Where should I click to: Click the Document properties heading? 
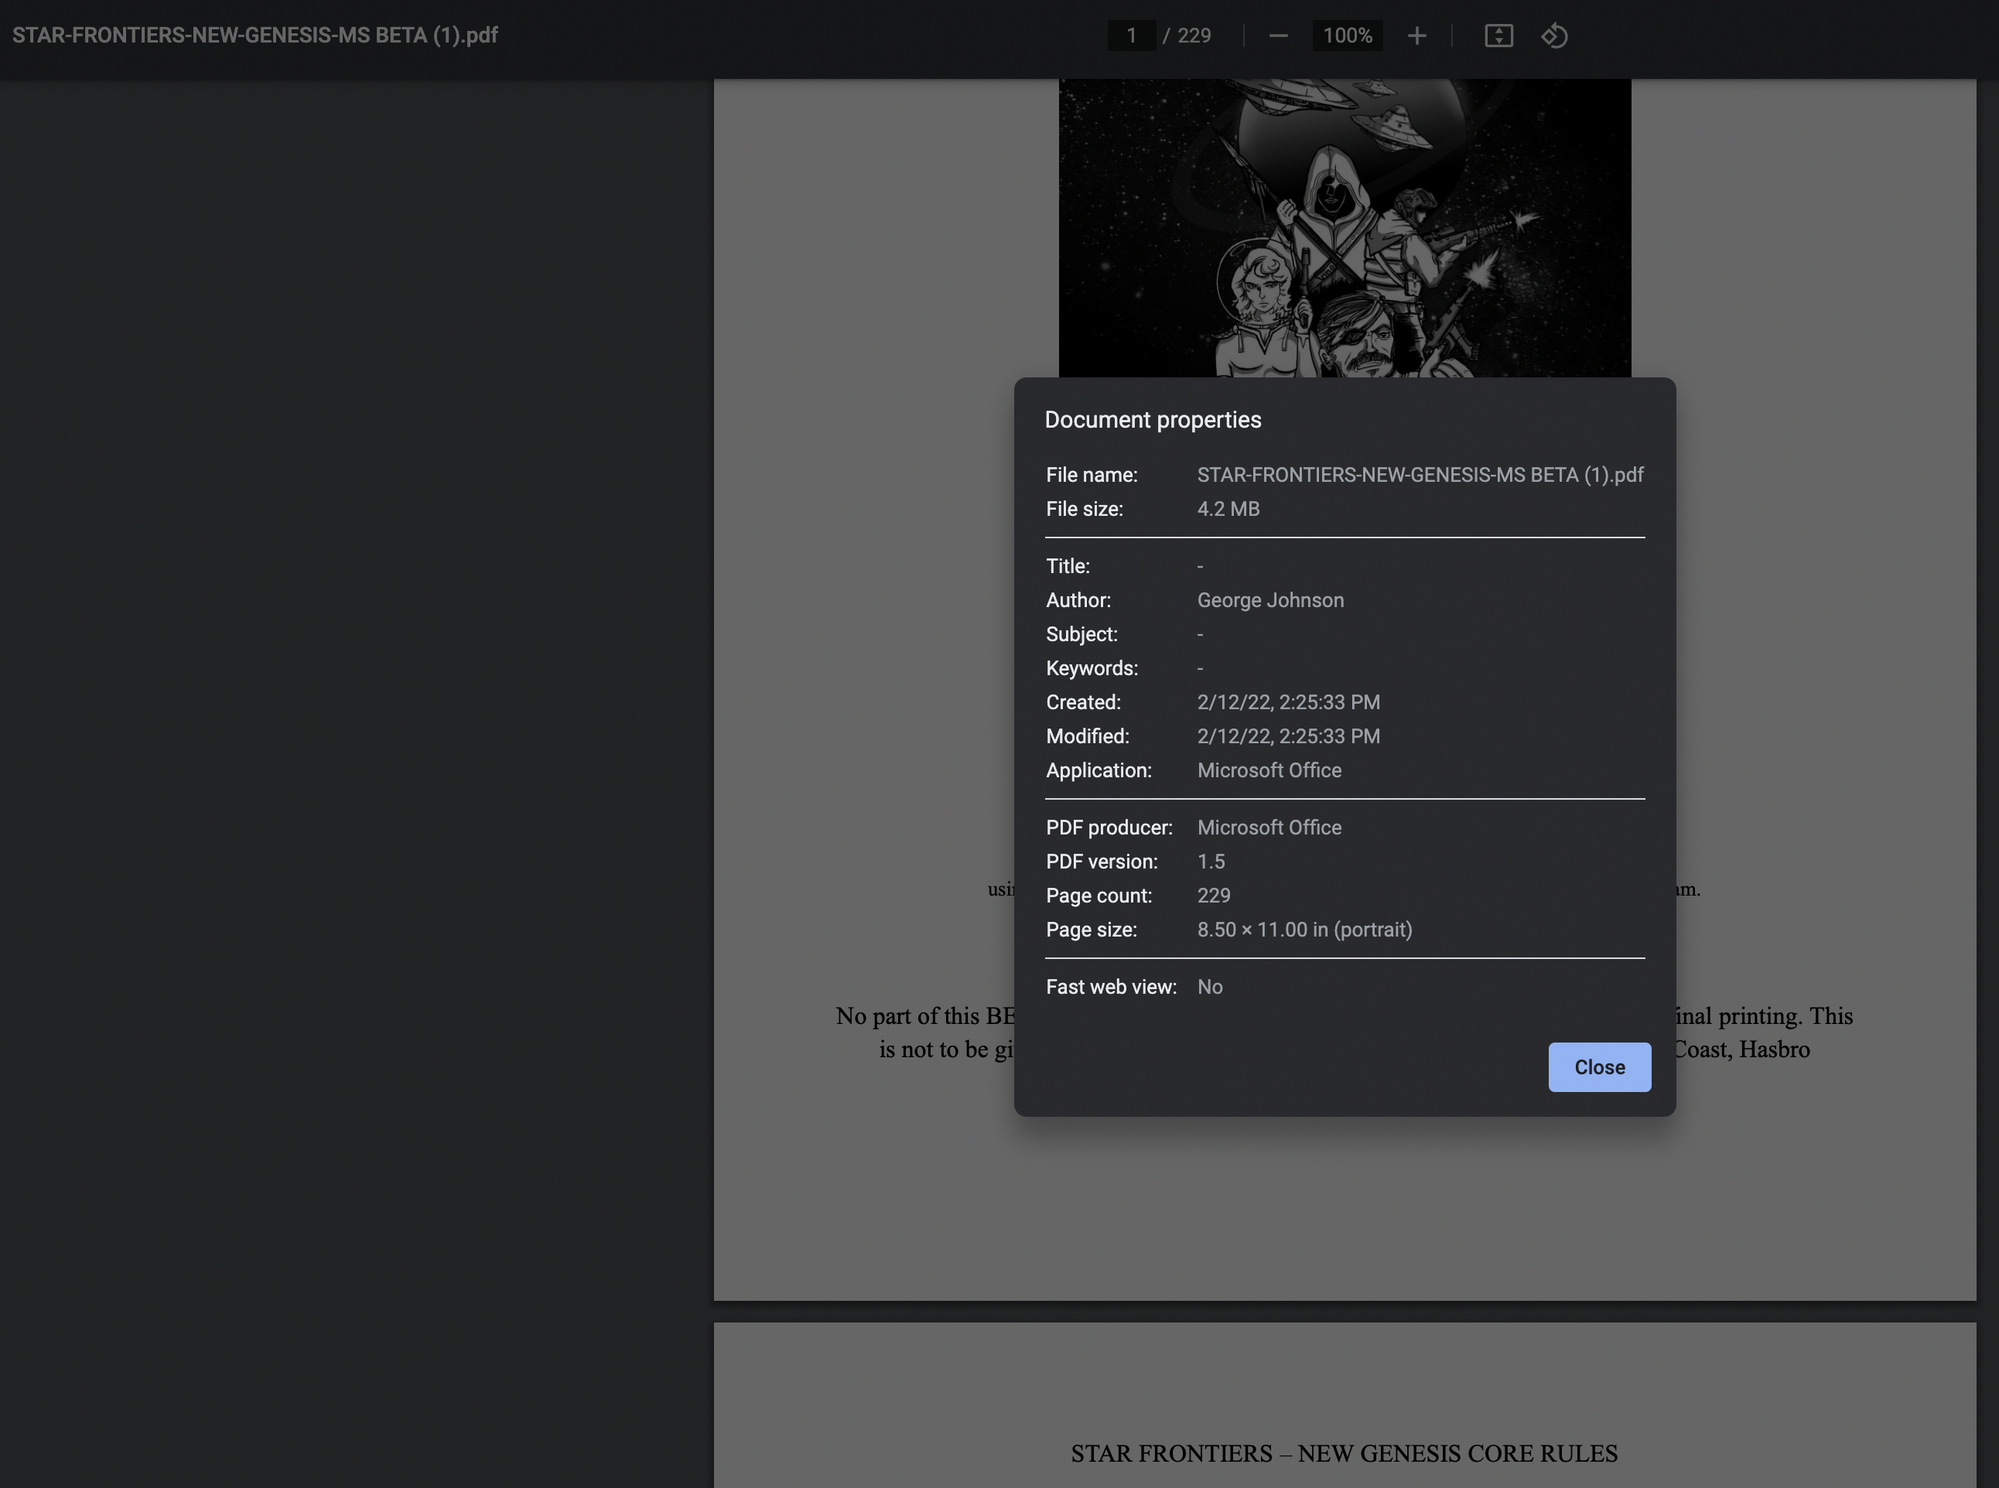[1152, 420]
